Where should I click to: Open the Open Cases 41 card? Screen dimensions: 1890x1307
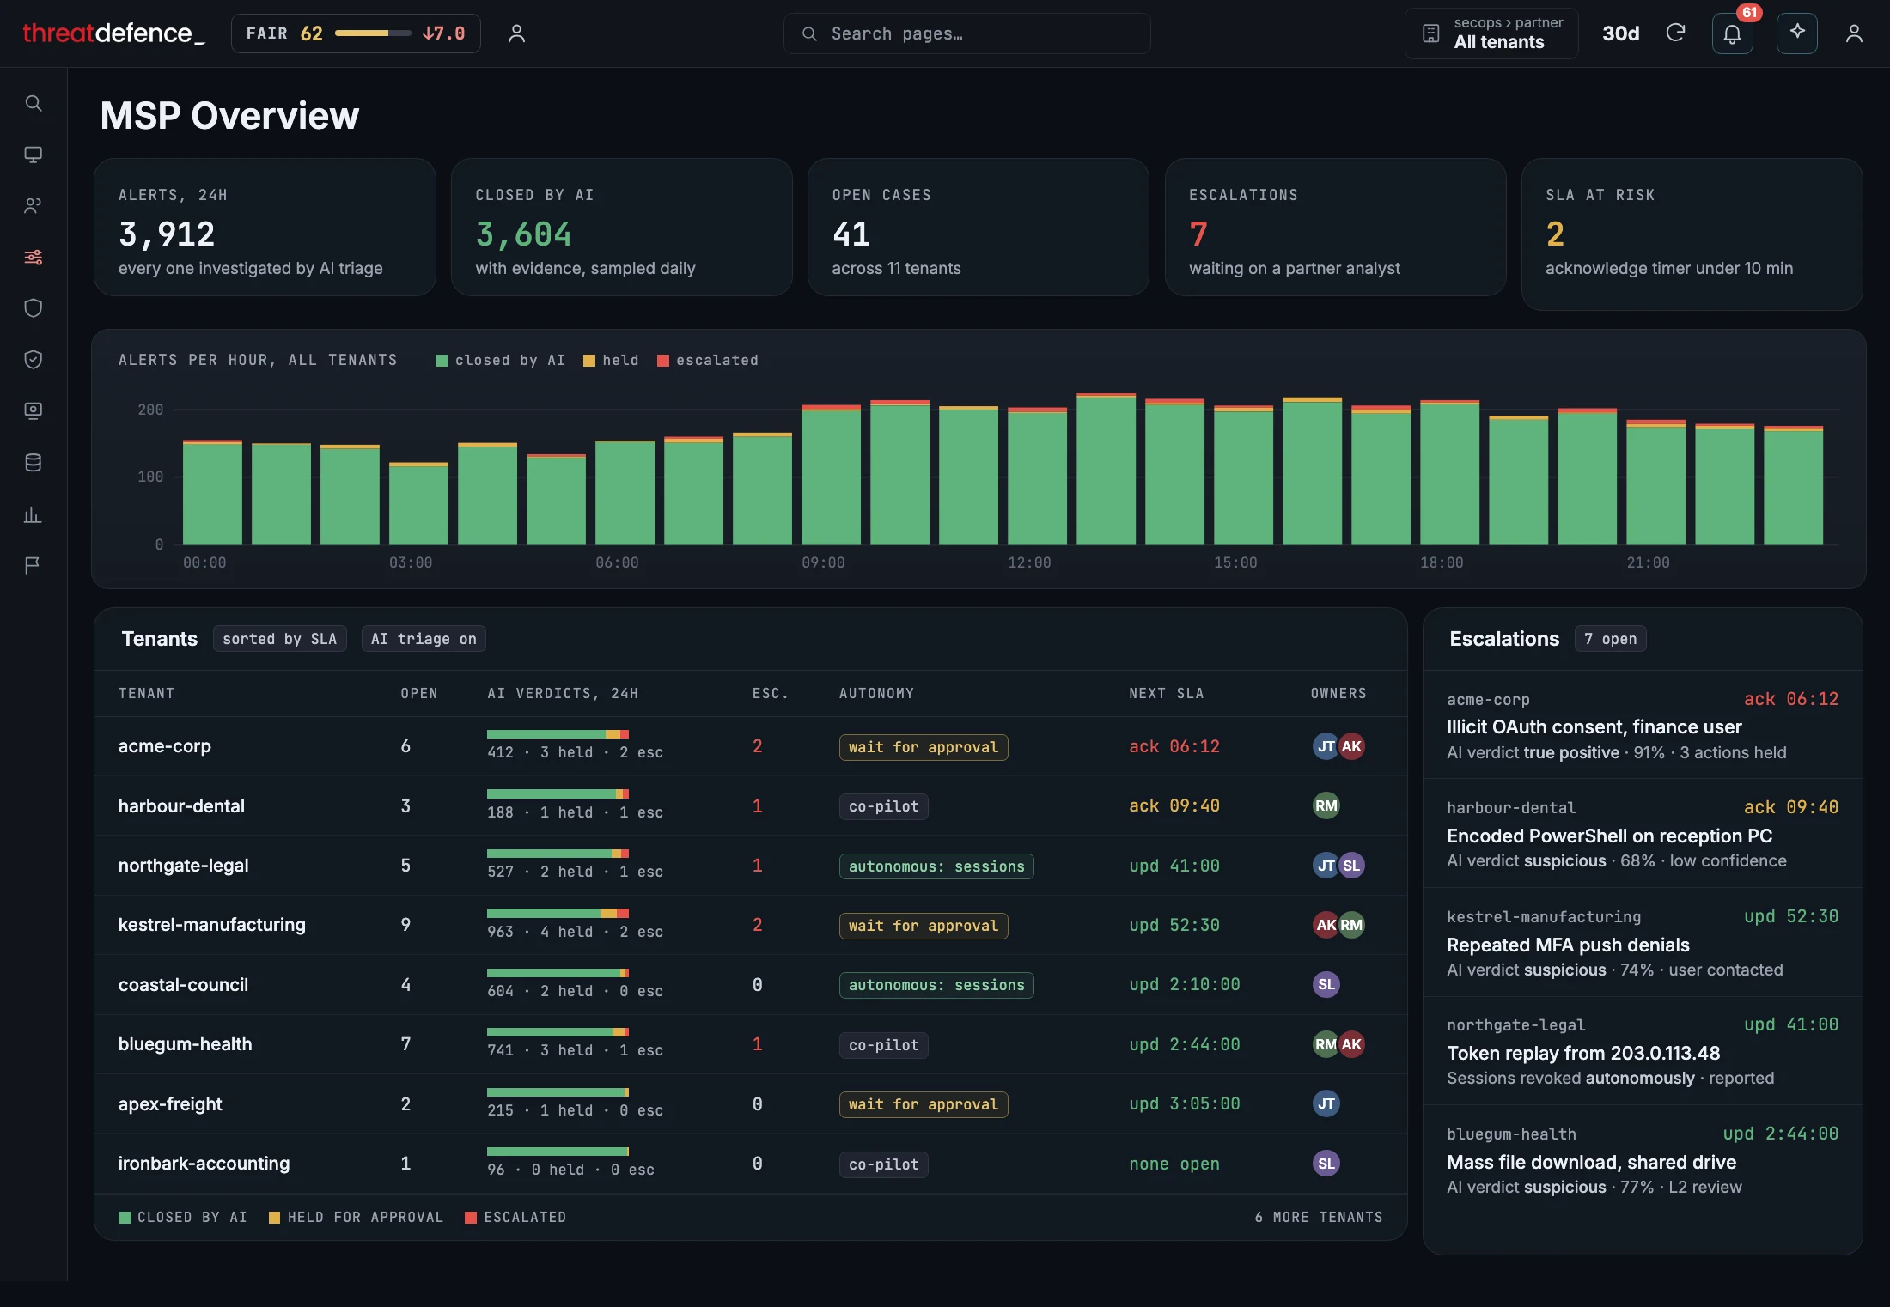click(978, 228)
